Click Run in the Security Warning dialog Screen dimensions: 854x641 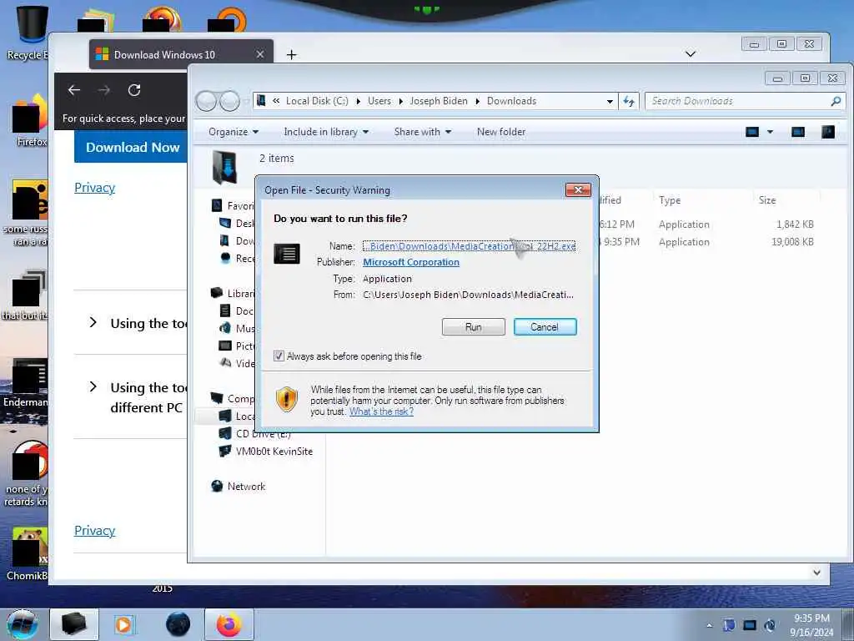coord(474,327)
